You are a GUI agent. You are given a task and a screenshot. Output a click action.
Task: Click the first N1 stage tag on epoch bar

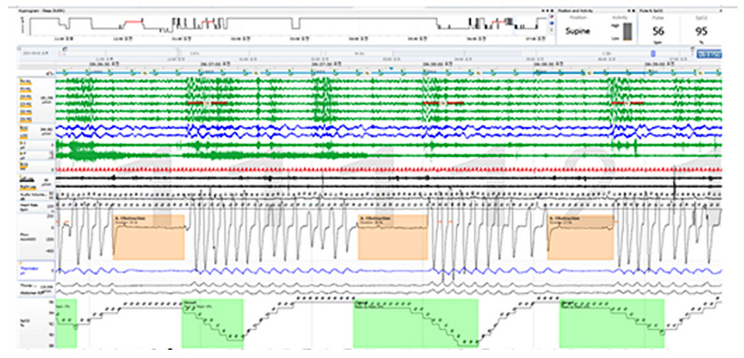point(145,72)
